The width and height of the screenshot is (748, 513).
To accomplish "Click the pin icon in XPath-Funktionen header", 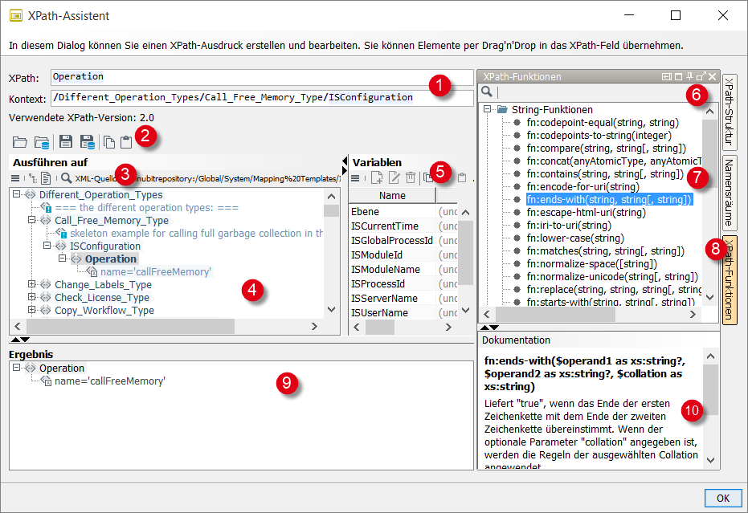I will 689,76.
